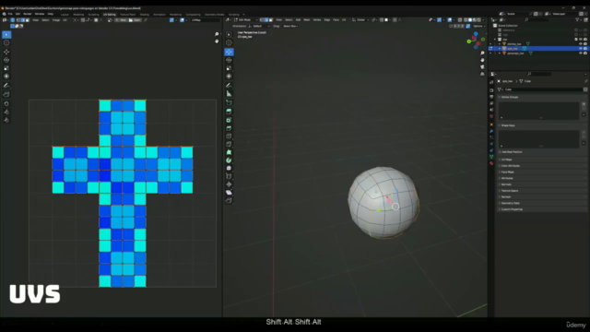Expand the UV Maps panel

542,160
